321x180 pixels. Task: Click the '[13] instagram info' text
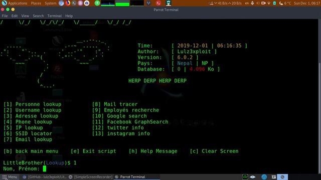121,133
